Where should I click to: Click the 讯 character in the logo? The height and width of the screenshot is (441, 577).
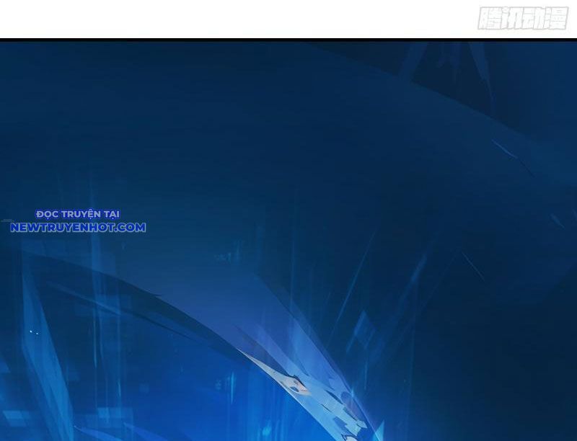coord(511,19)
